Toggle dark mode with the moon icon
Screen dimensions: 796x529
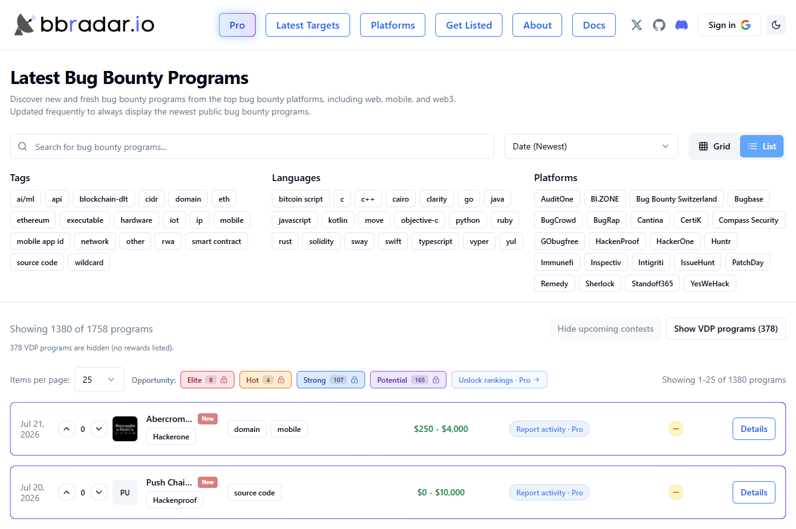click(x=776, y=25)
